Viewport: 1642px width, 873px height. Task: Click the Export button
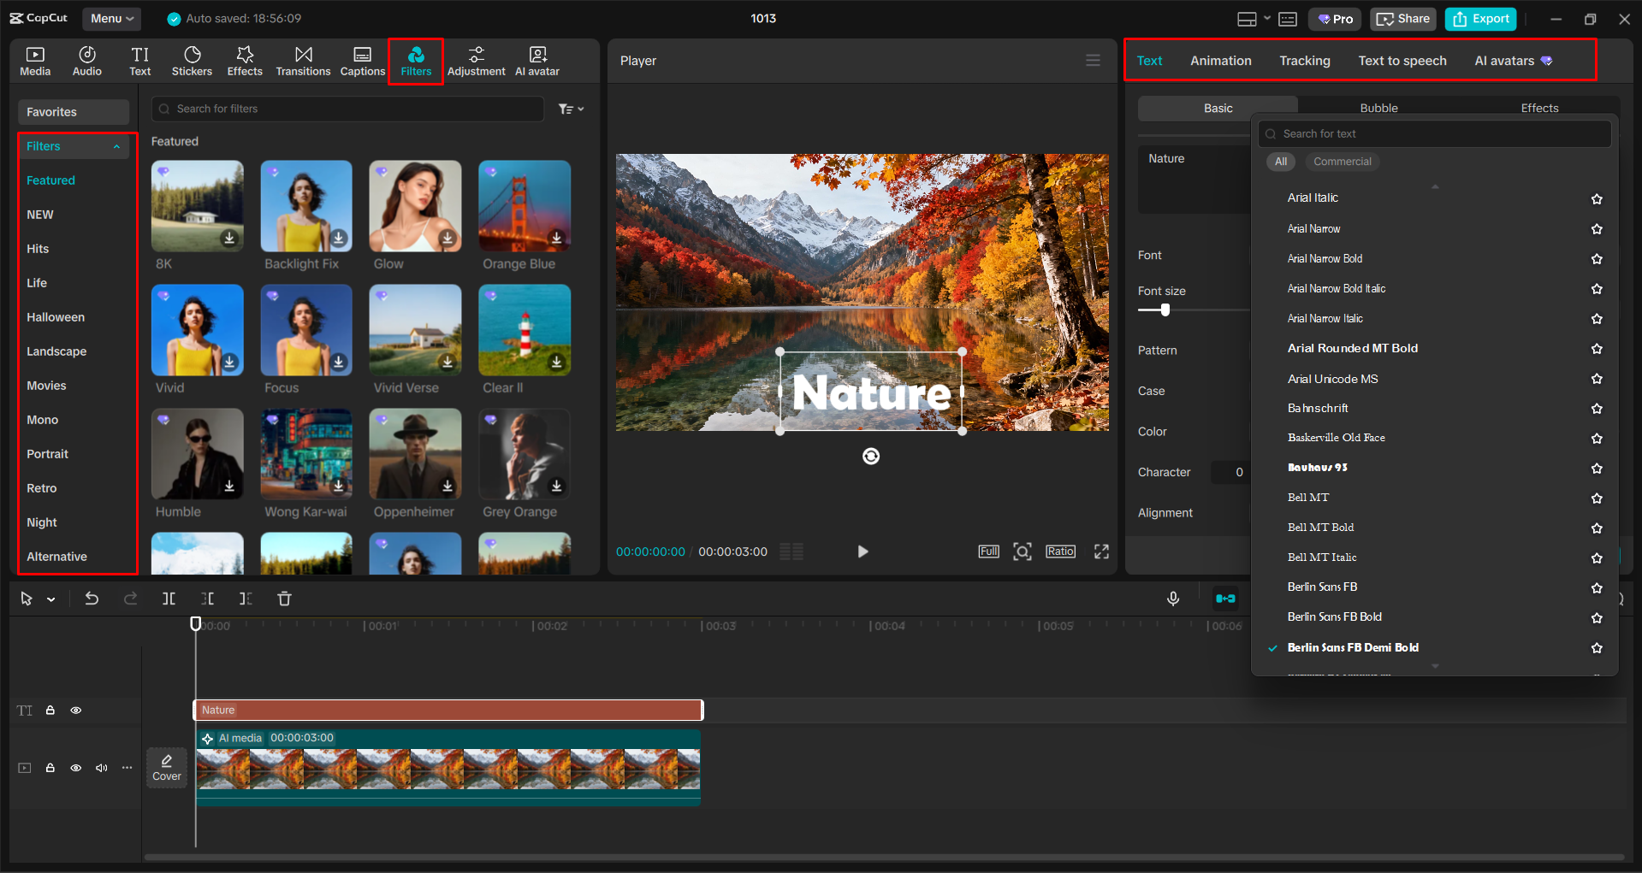[x=1479, y=18]
